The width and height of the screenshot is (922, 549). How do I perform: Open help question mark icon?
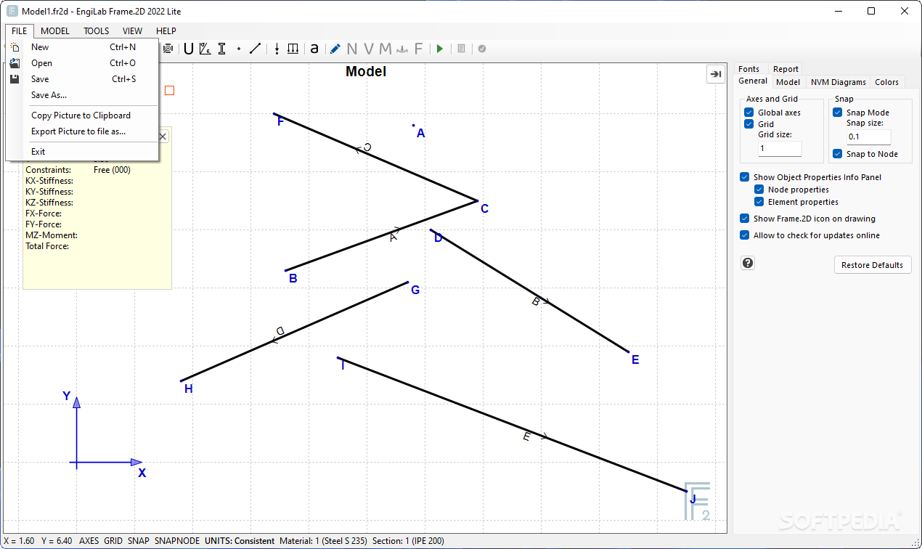(748, 263)
